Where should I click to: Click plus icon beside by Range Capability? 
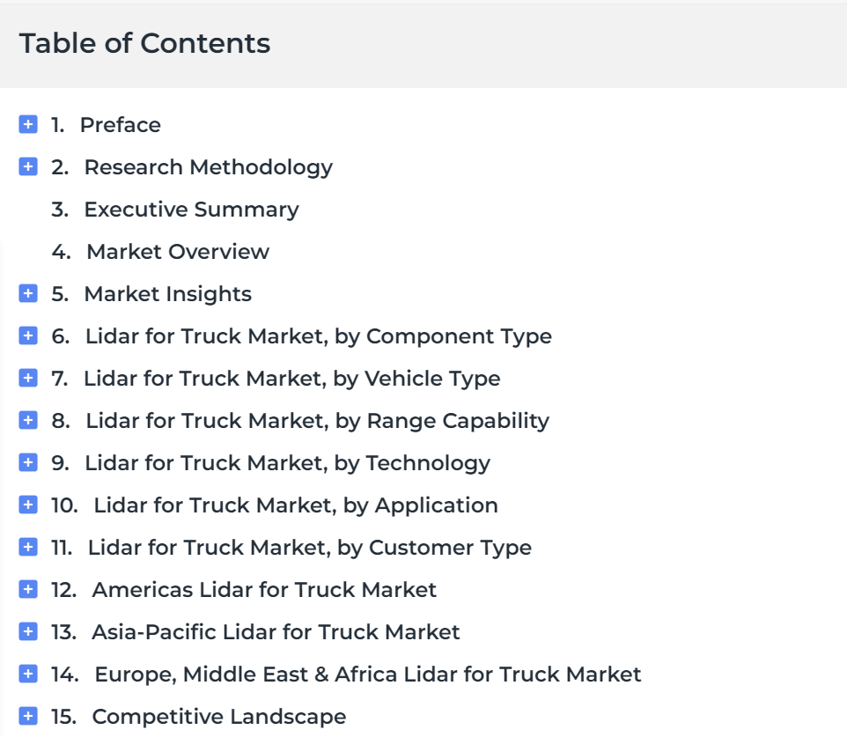28,420
